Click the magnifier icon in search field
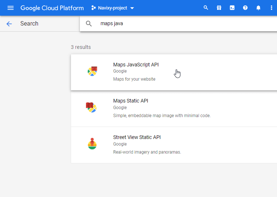The height and width of the screenshot is (197, 277). tap(89, 23)
